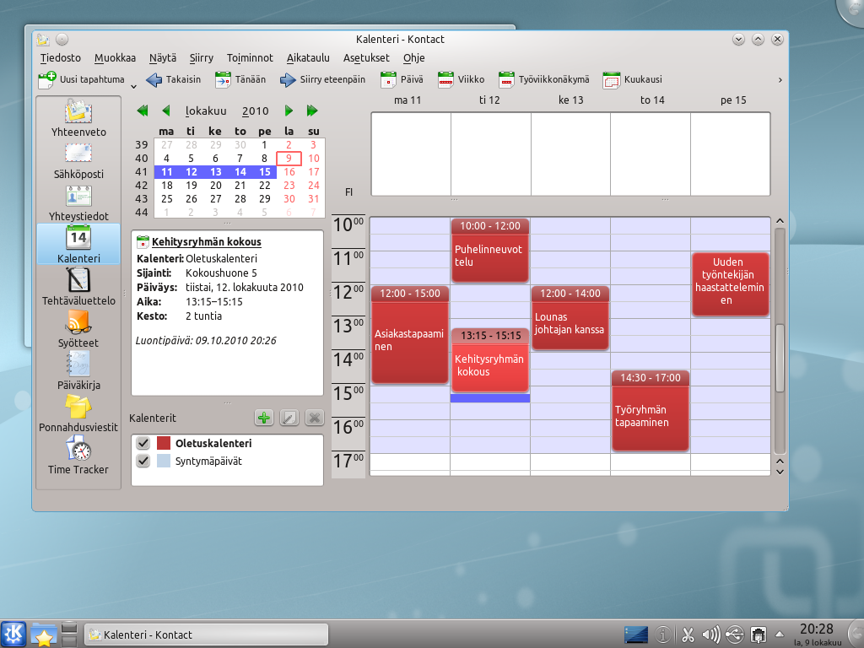This screenshot has height=648, width=864.
Task: Open the Tehtäväluettelo to-do list
Action: click(78, 287)
